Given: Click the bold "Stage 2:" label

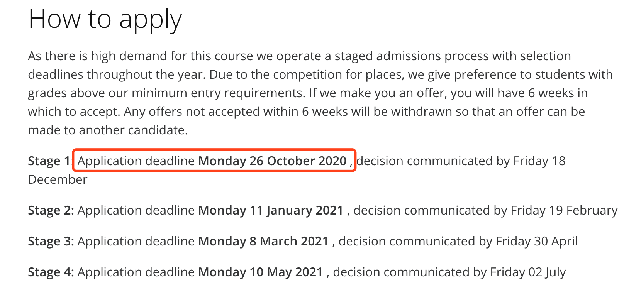Looking at the screenshot, I should click(x=51, y=210).
